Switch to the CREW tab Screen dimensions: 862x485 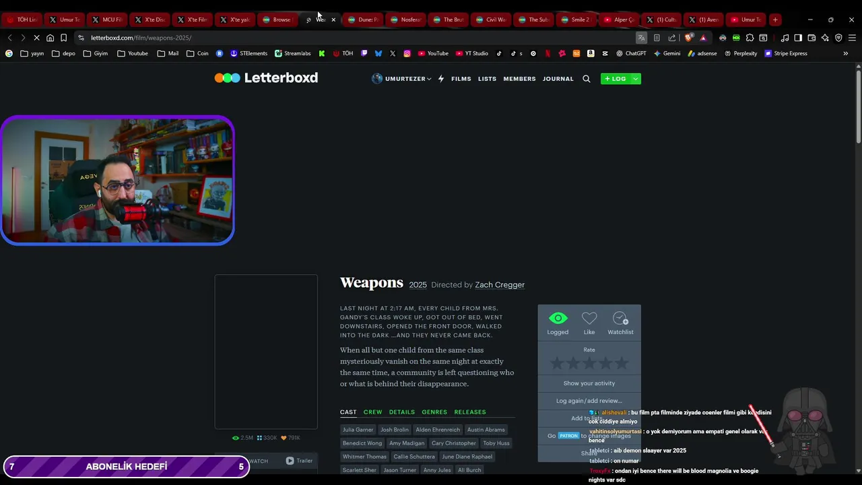click(372, 412)
